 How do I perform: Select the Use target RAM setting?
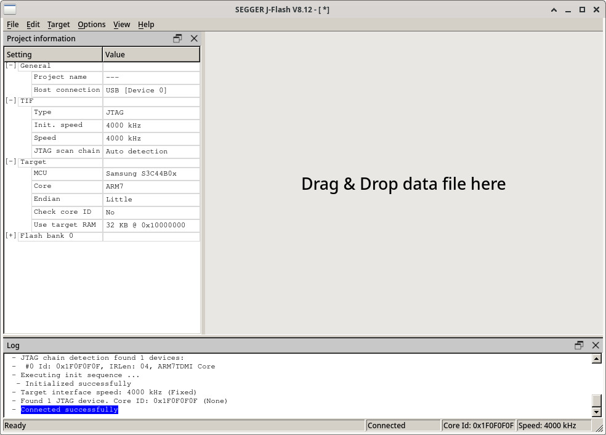tap(67, 225)
